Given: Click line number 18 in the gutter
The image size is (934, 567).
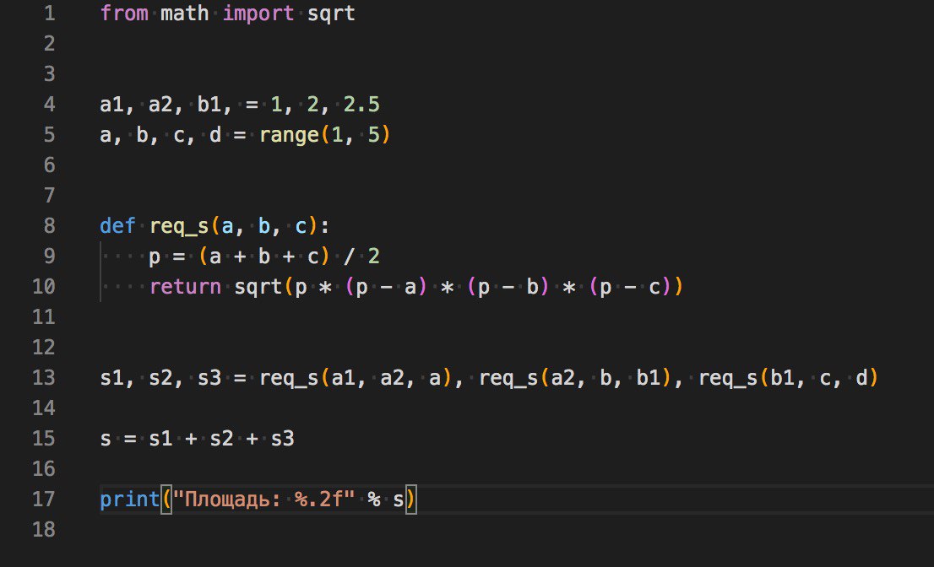Looking at the screenshot, I should (x=43, y=529).
